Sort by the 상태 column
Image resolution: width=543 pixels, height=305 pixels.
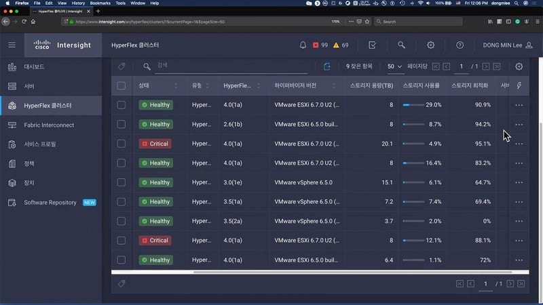(x=176, y=85)
